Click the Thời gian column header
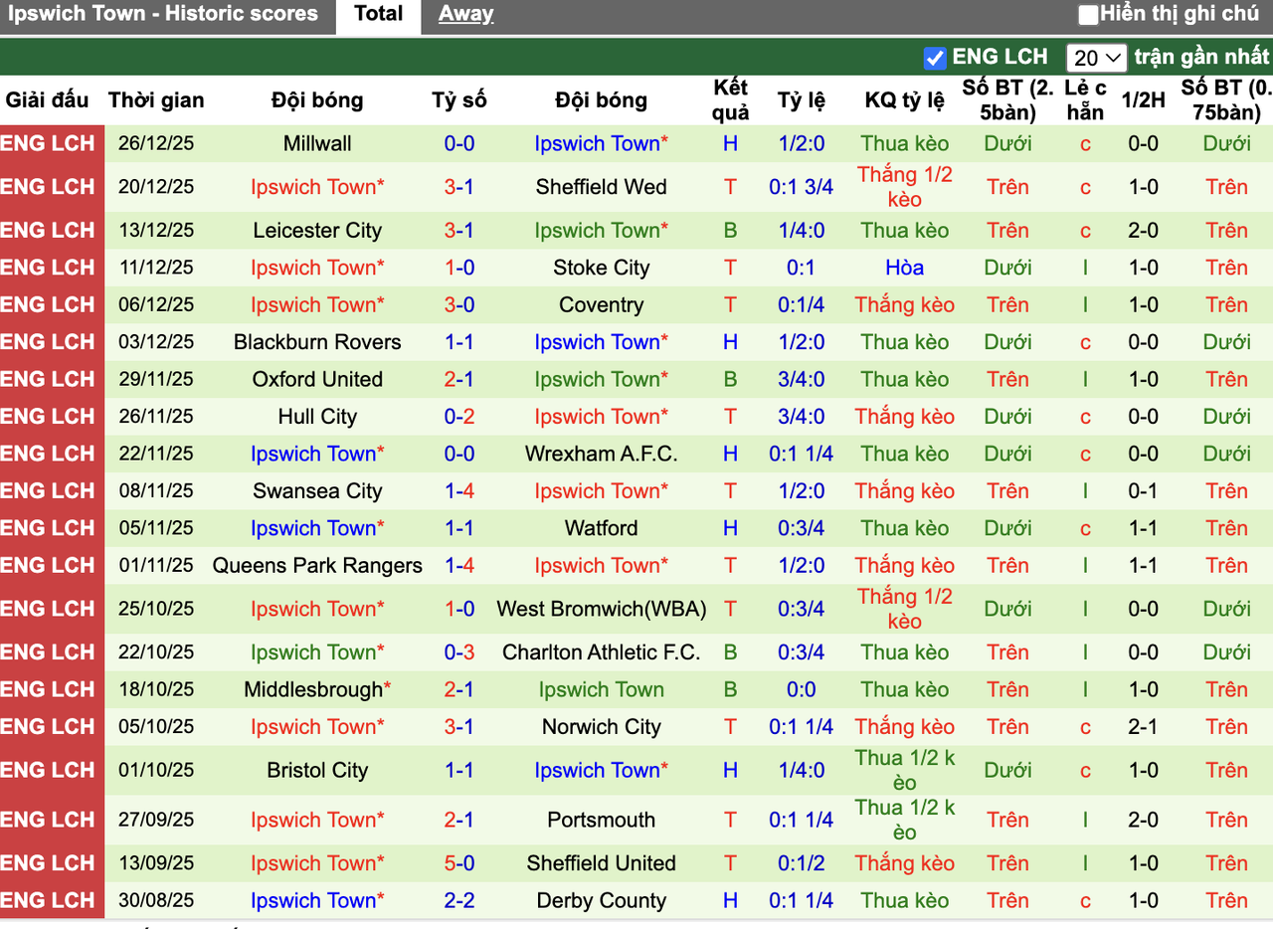 tap(156, 100)
